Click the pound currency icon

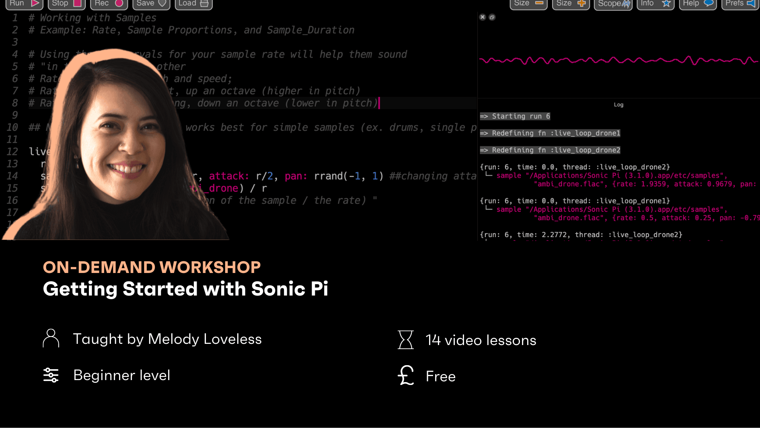point(406,375)
